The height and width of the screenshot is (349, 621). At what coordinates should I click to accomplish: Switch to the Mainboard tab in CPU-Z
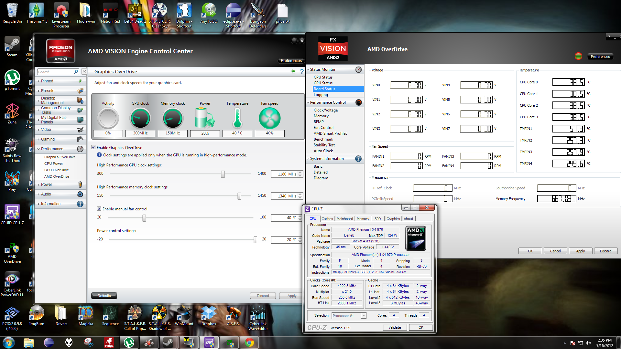click(344, 219)
